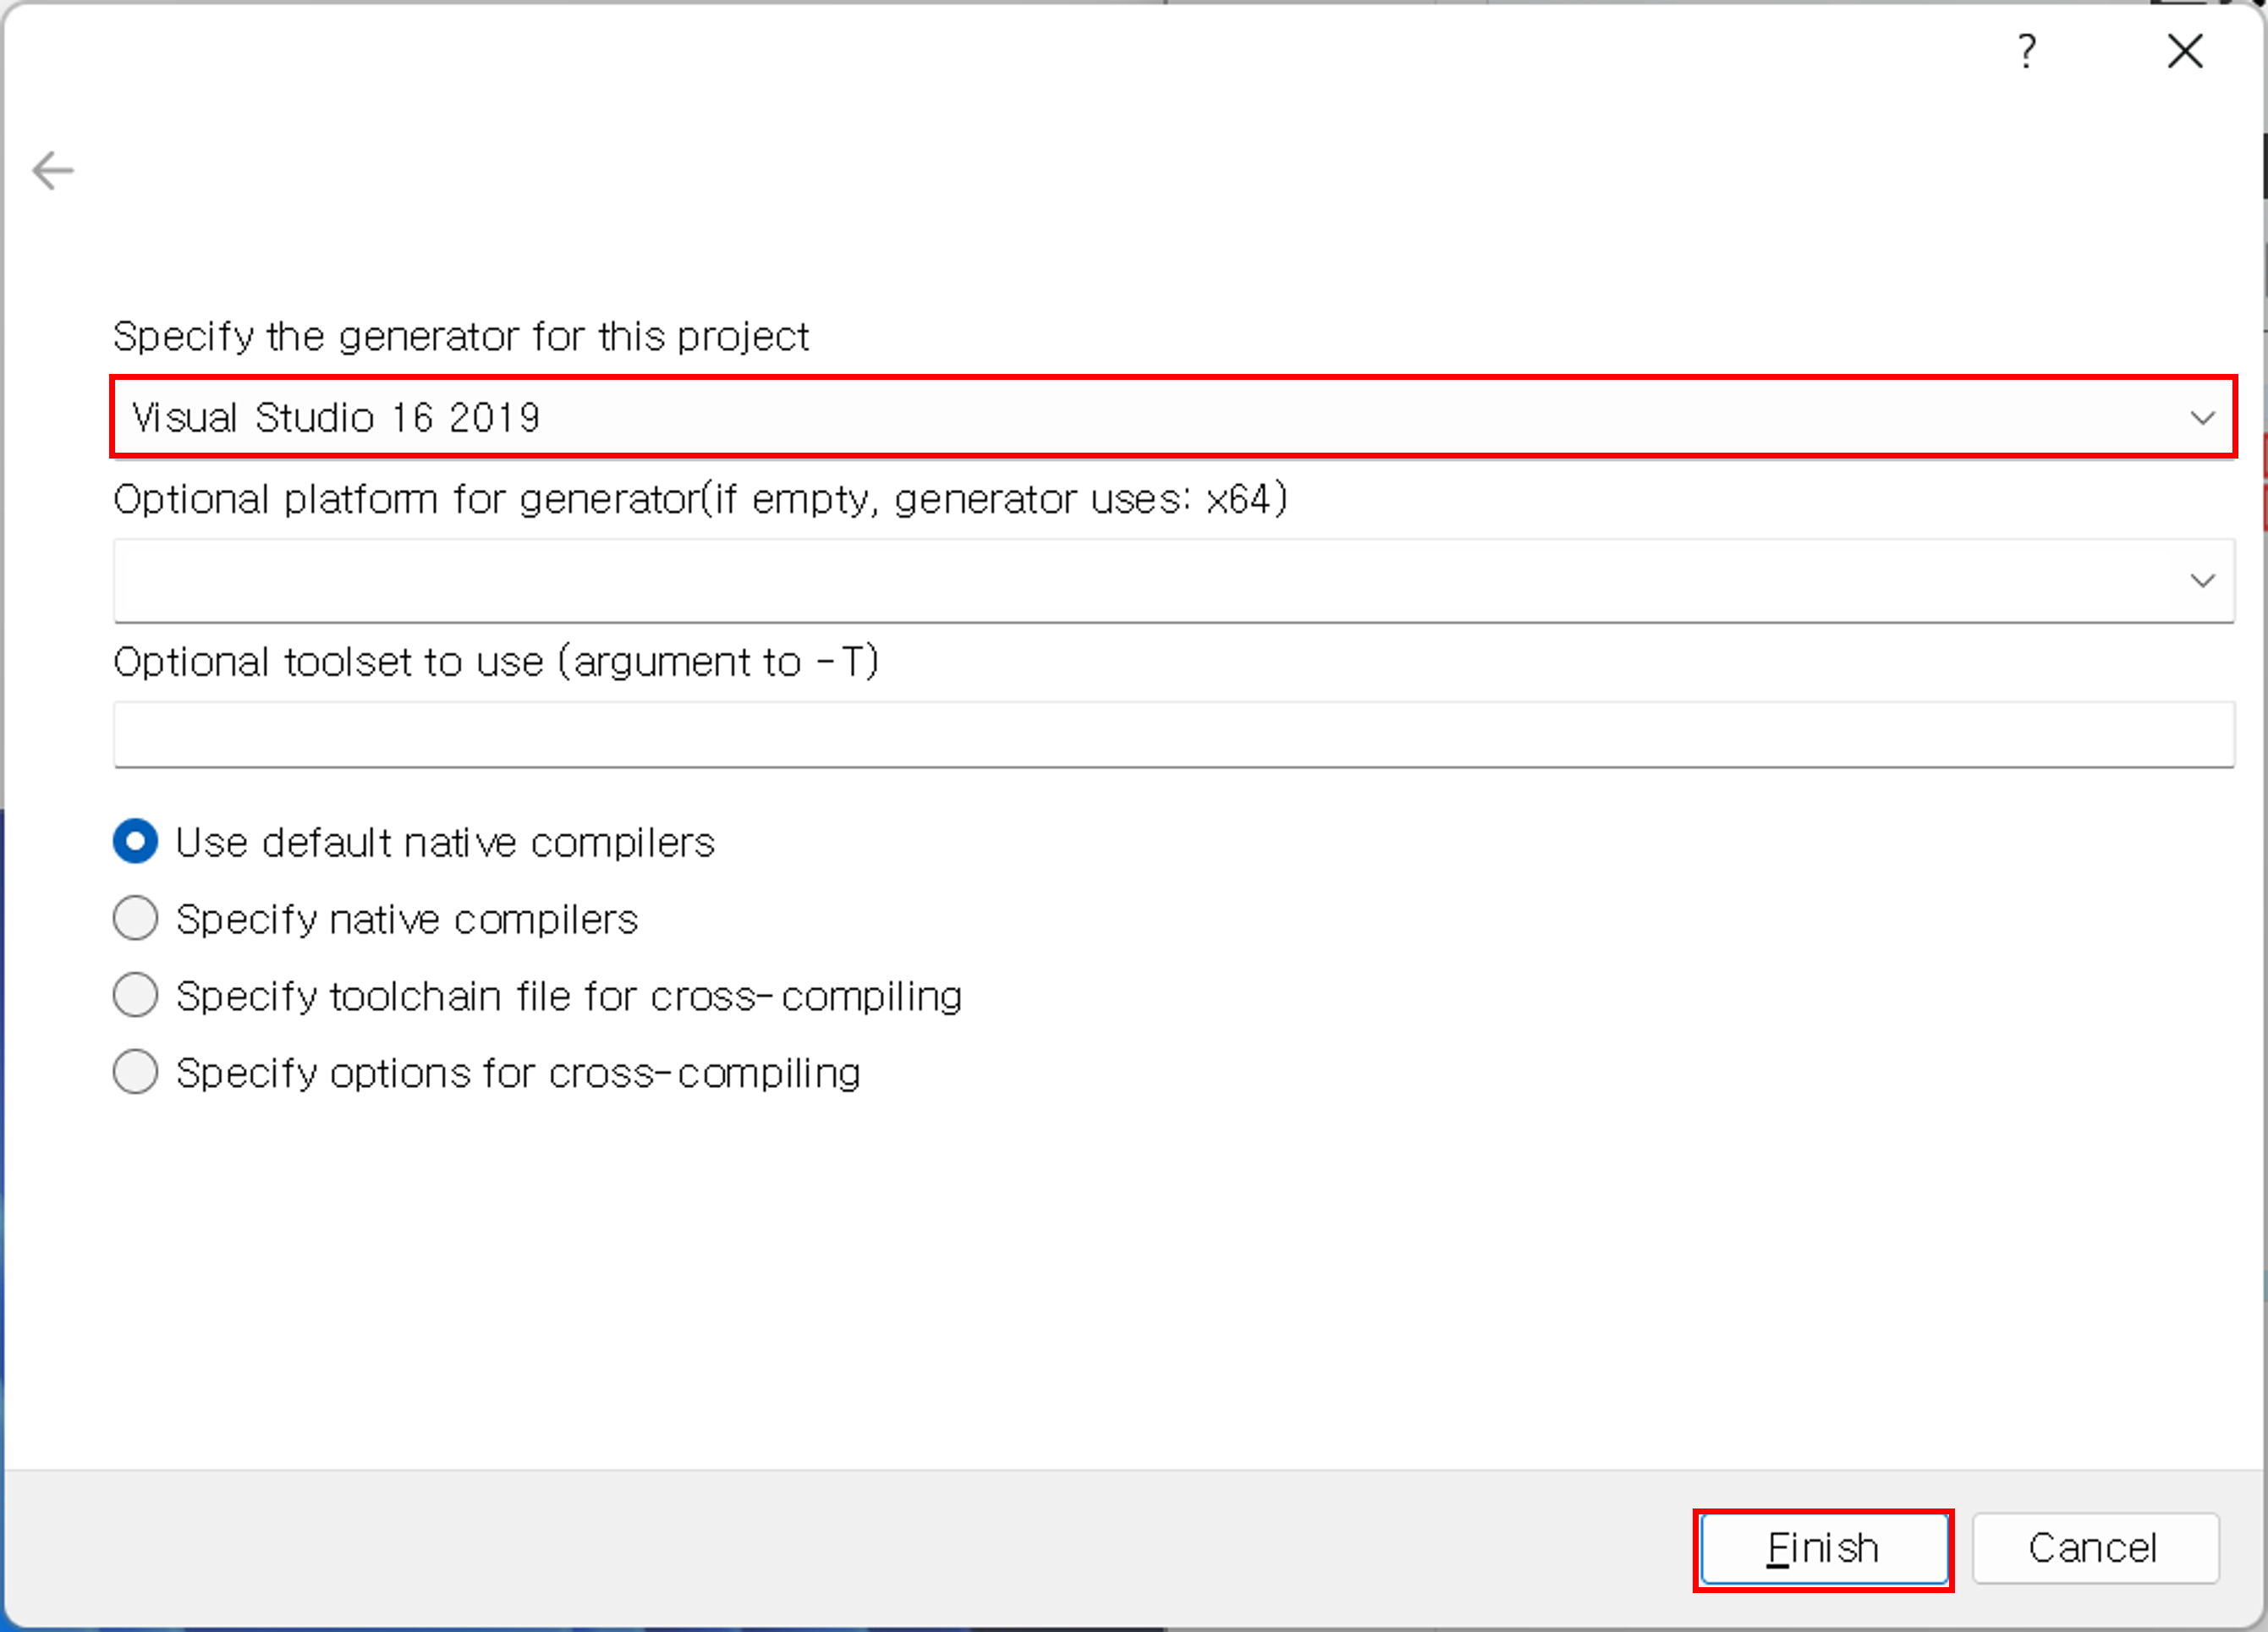2268x1632 pixels.
Task: Click the cross-compiling options label text
Action: coord(518,1074)
